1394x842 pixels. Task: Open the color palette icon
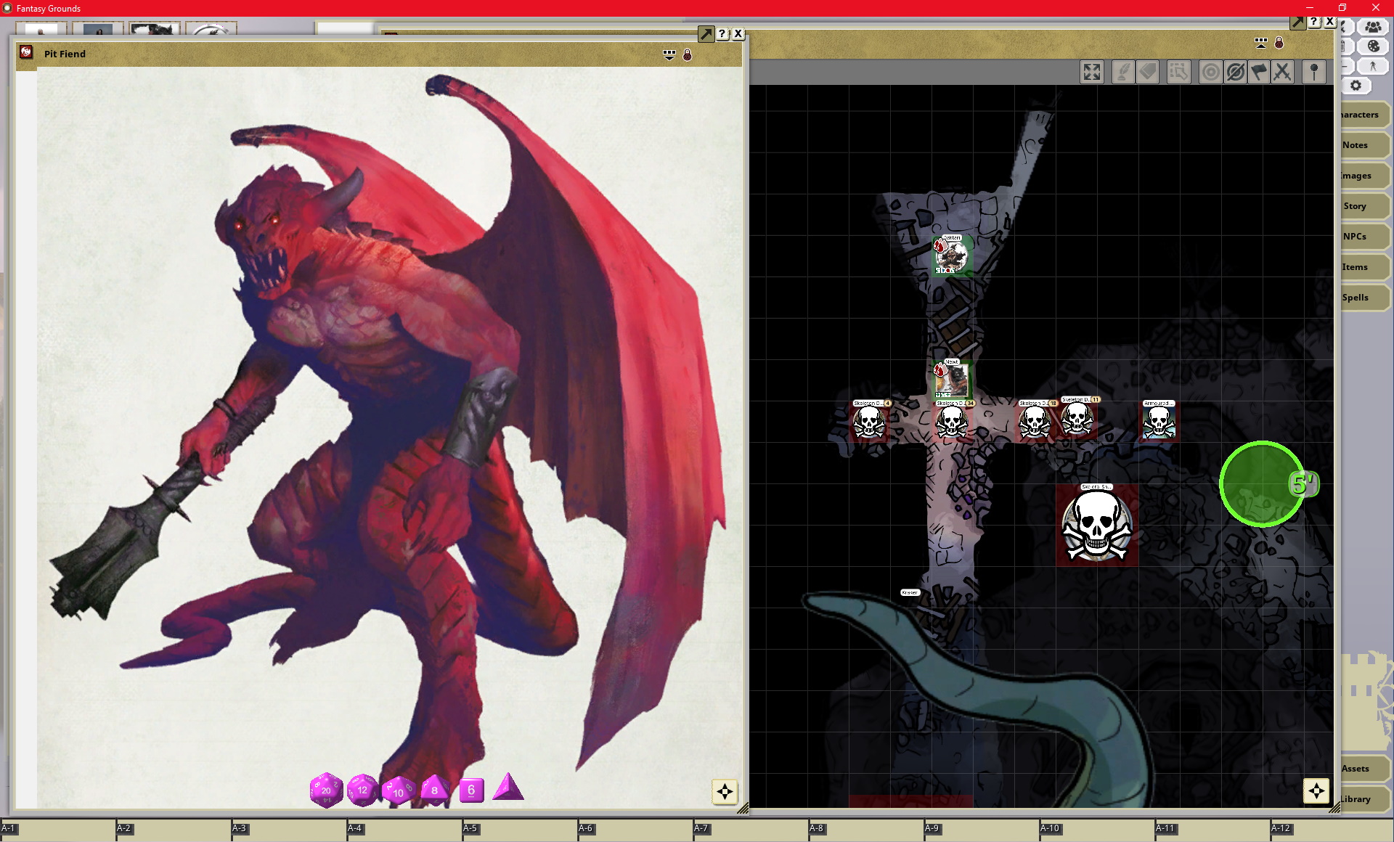[x=1372, y=46]
